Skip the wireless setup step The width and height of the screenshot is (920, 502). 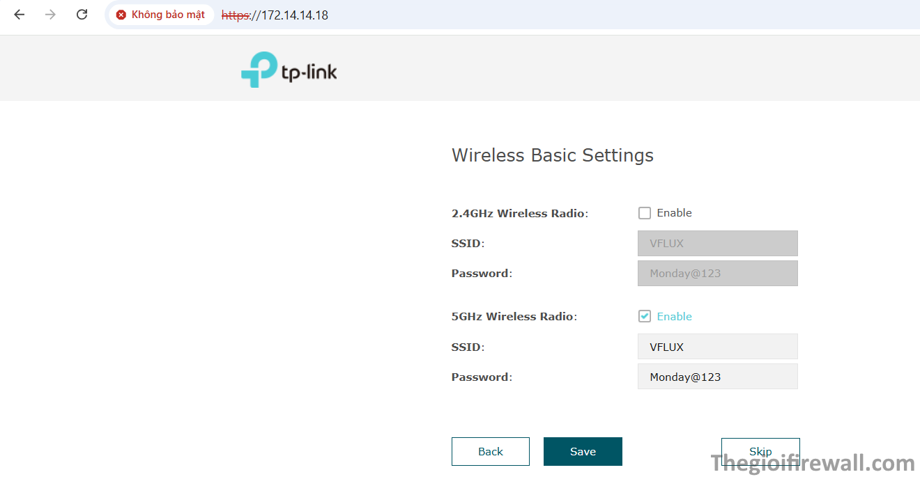coord(760,452)
